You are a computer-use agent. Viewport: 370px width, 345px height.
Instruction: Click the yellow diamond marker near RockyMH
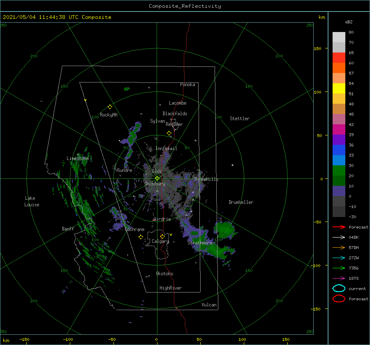point(110,107)
